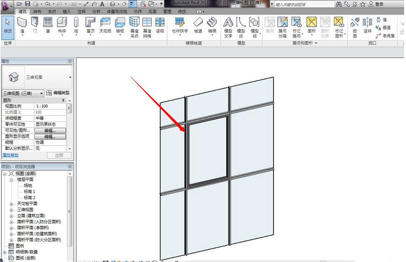
Task: Click the 属性帮助 link
Action: coord(11,155)
